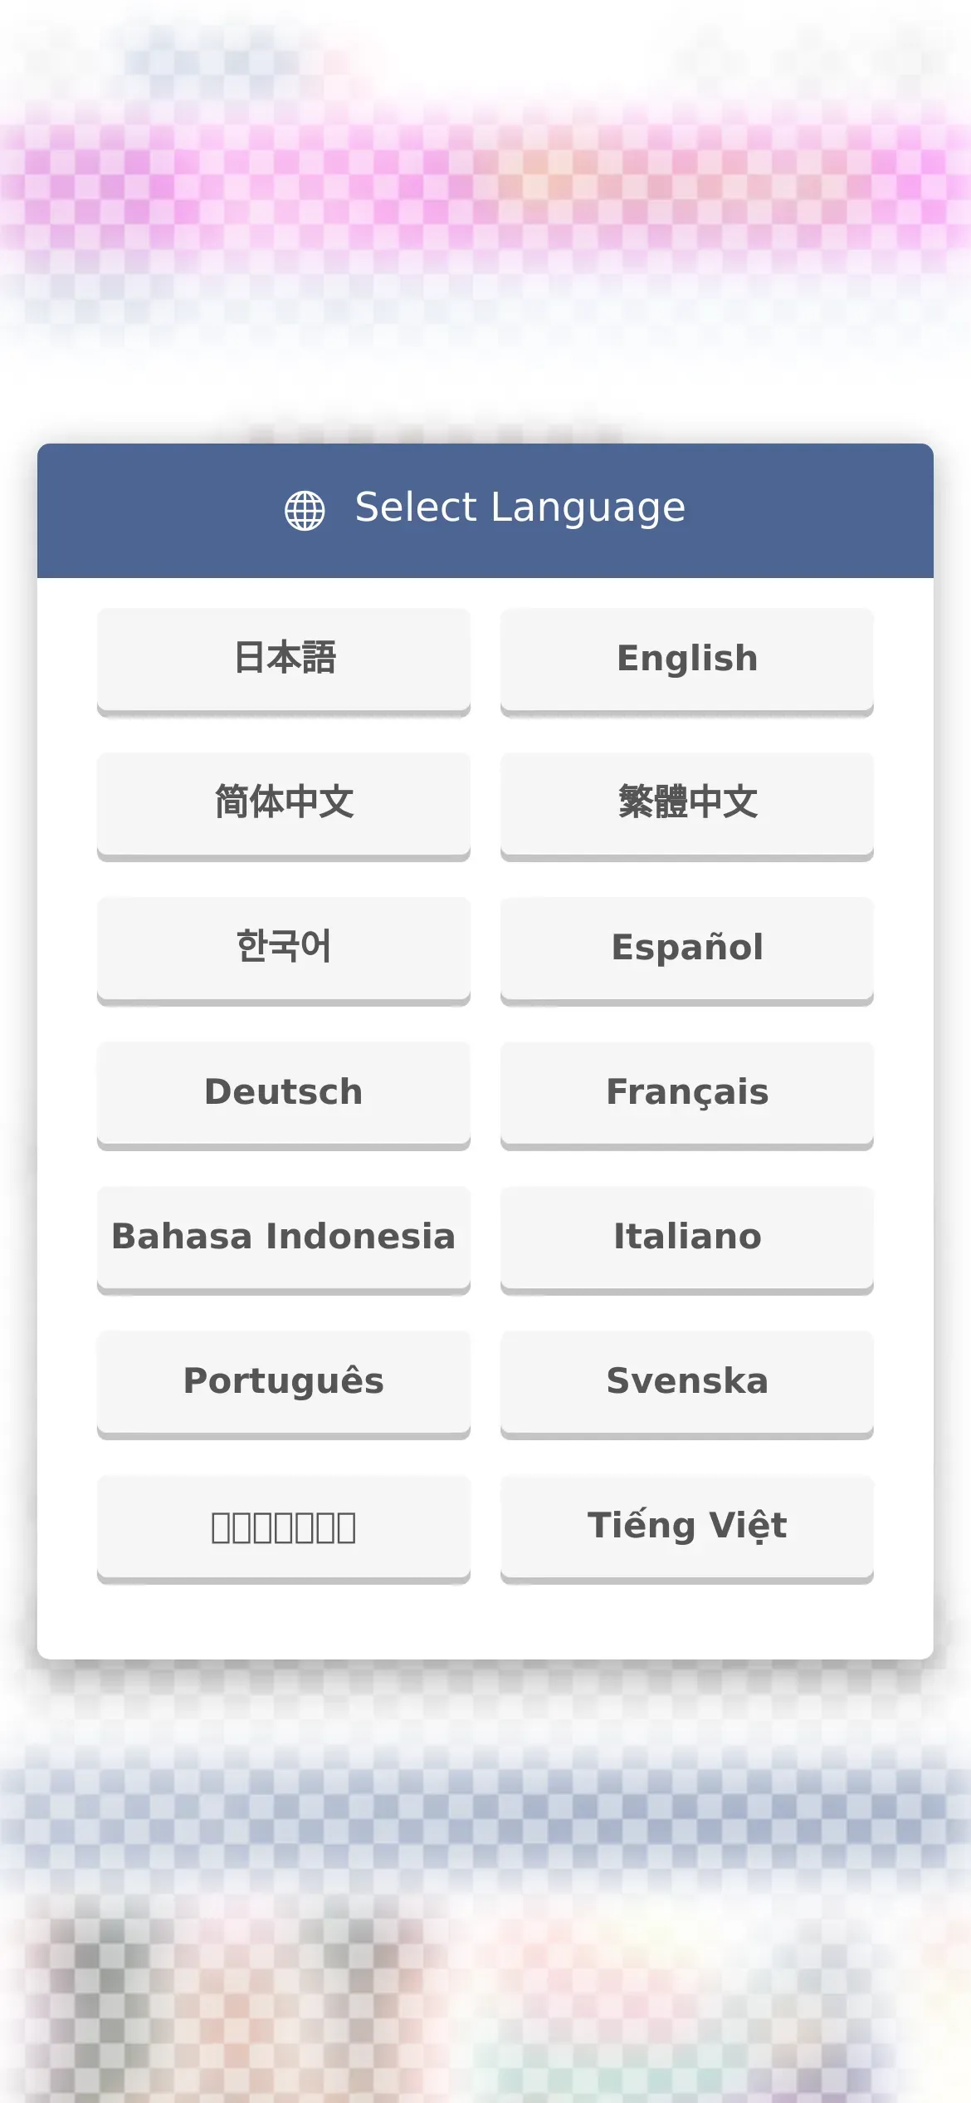This screenshot has height=2103, width=971.
Task: Click the blue dialog header bar
Action: pyautogui.click(x=486, y=511)
